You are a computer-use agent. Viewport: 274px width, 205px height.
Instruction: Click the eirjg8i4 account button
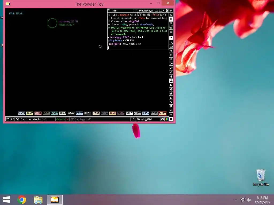coord(148,119)
